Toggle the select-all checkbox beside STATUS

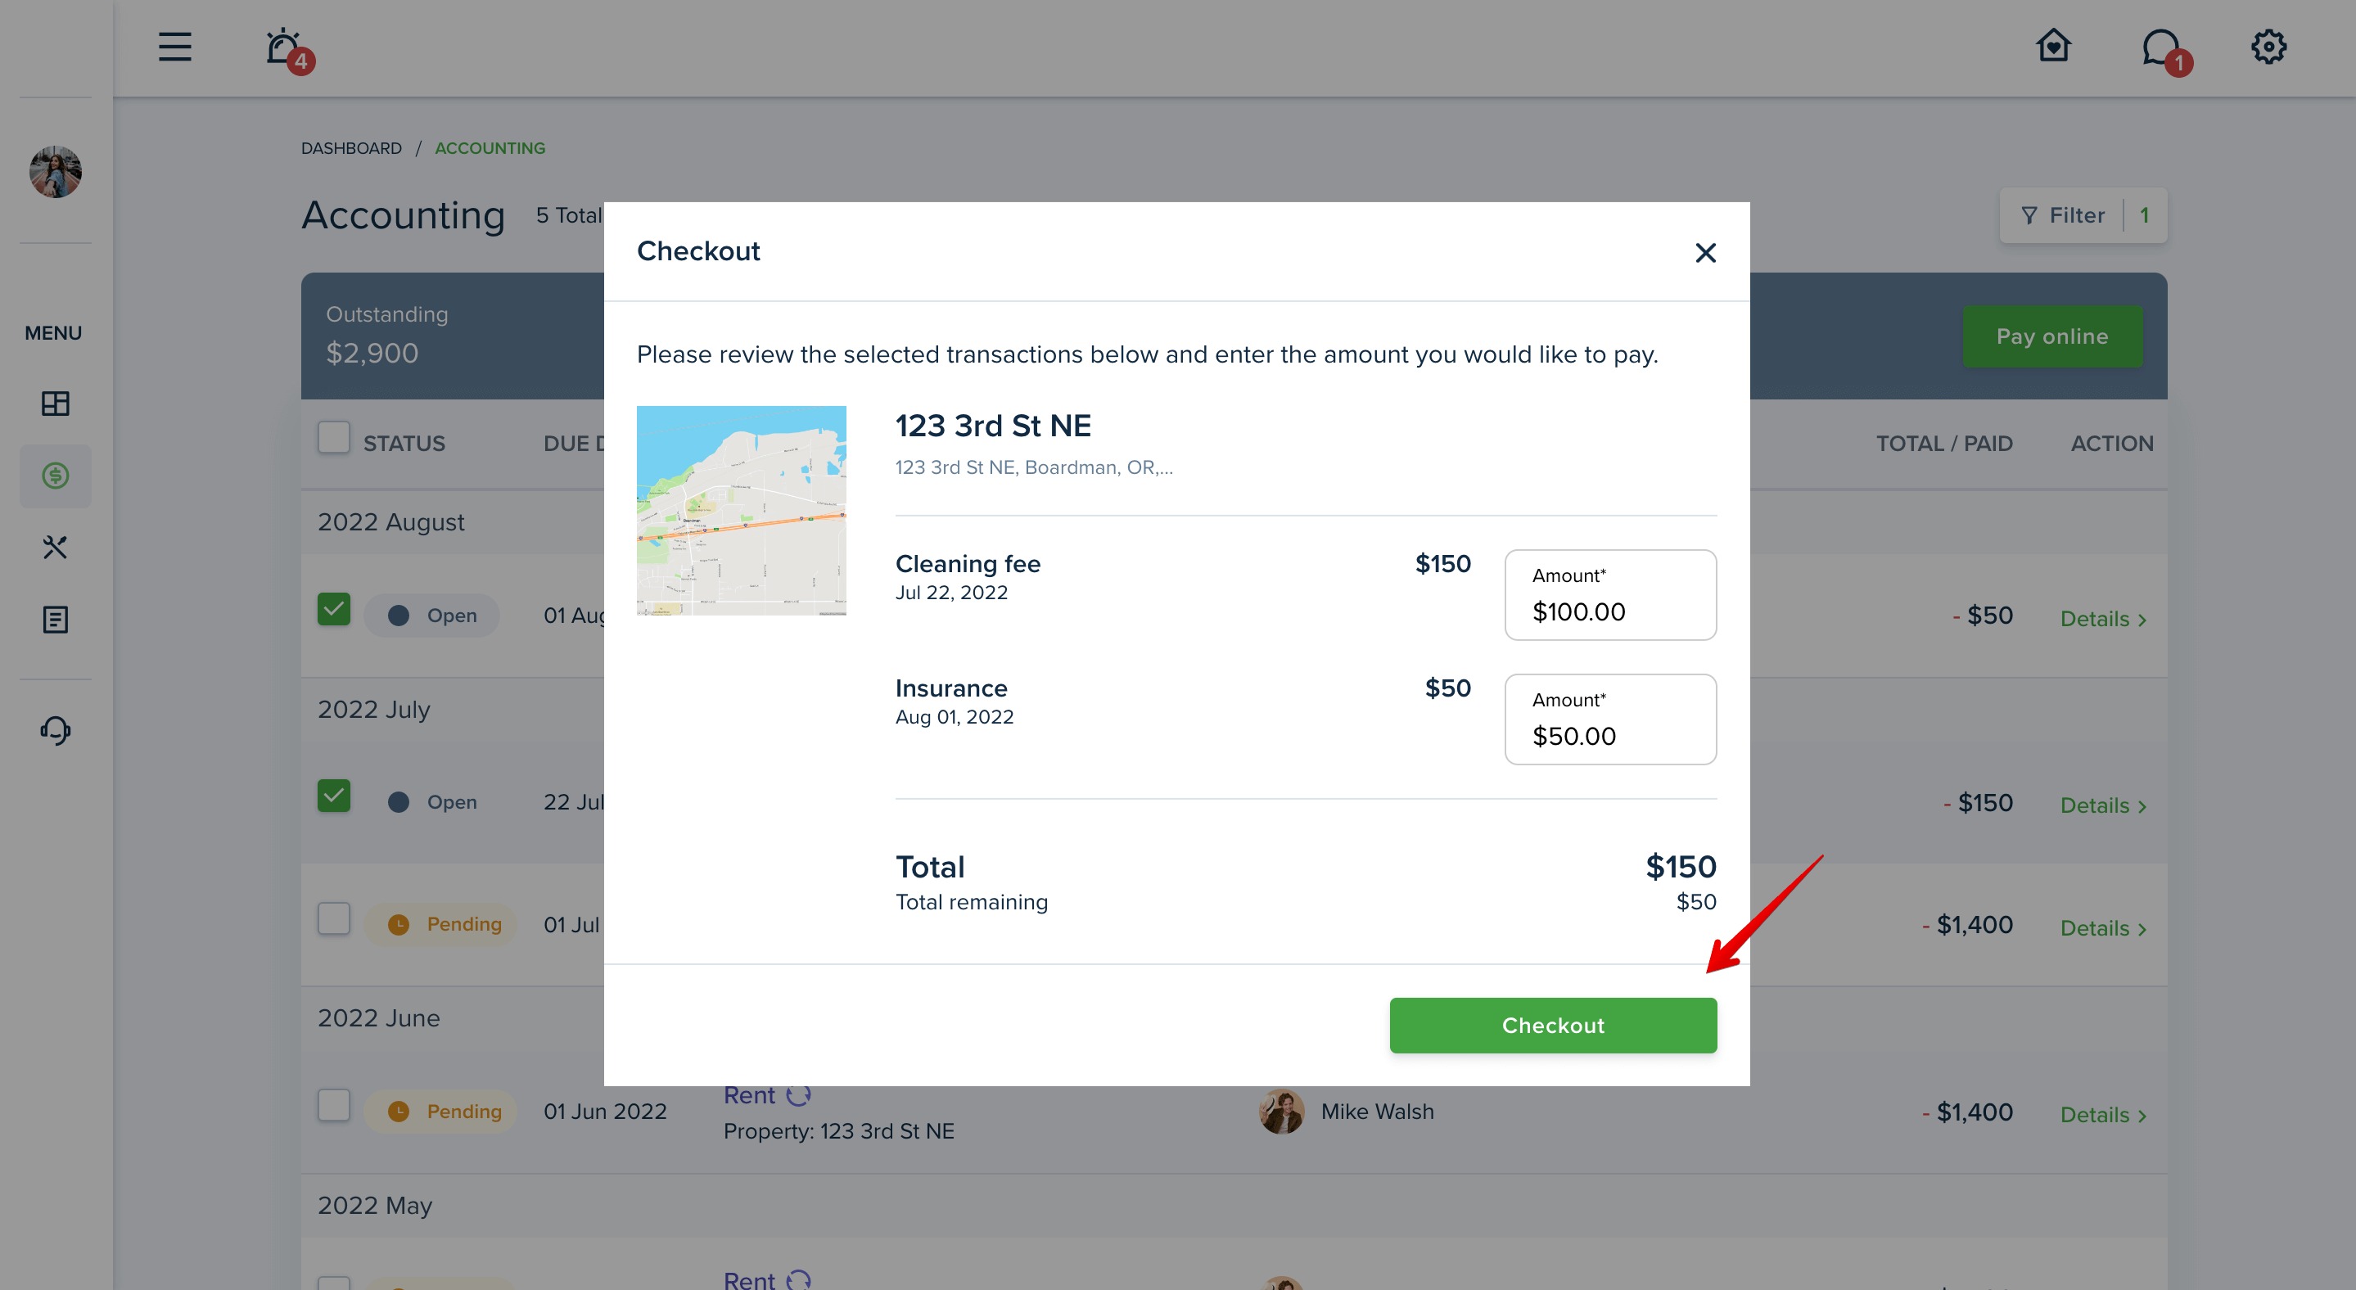[x=334, y=437]
